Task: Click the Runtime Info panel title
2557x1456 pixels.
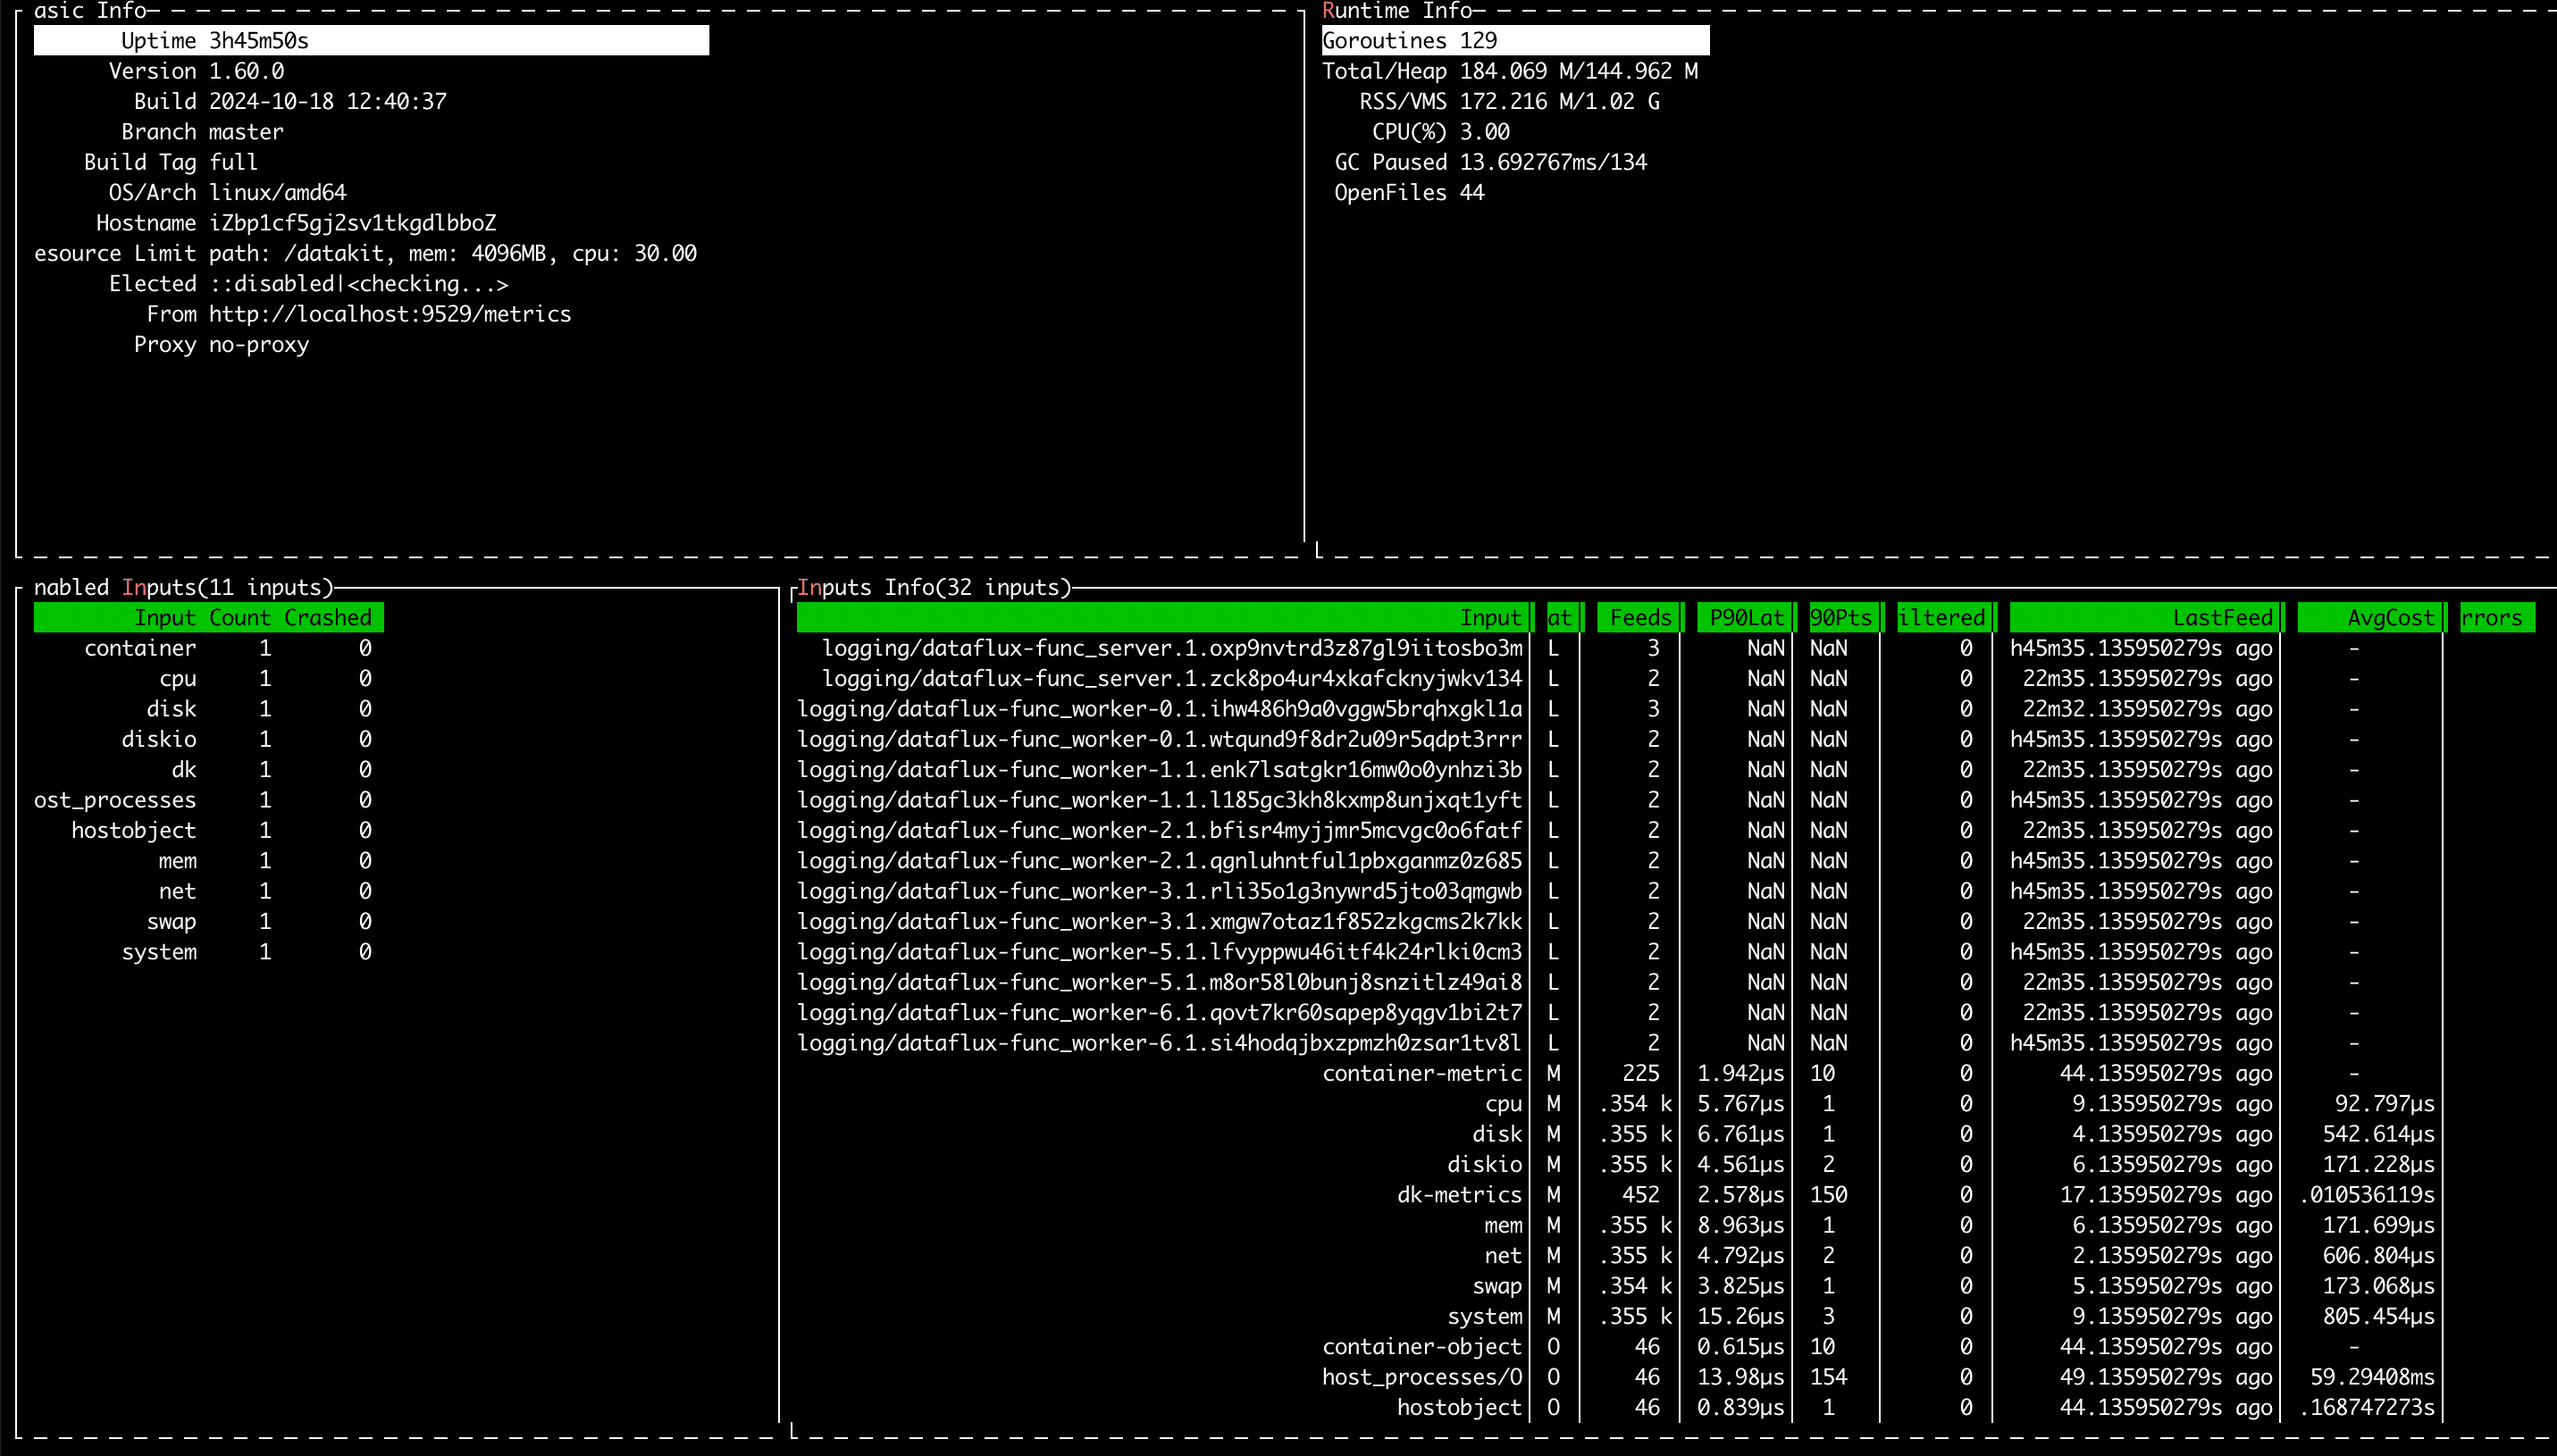Action: (1396, 11)
